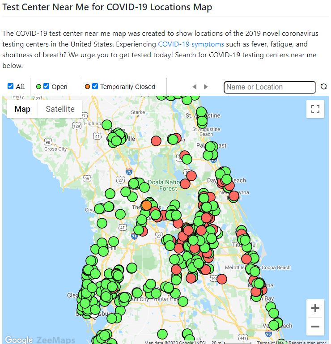Click the Google logo on the map
This screenshot has width=331, height=344.
[19, 340]
